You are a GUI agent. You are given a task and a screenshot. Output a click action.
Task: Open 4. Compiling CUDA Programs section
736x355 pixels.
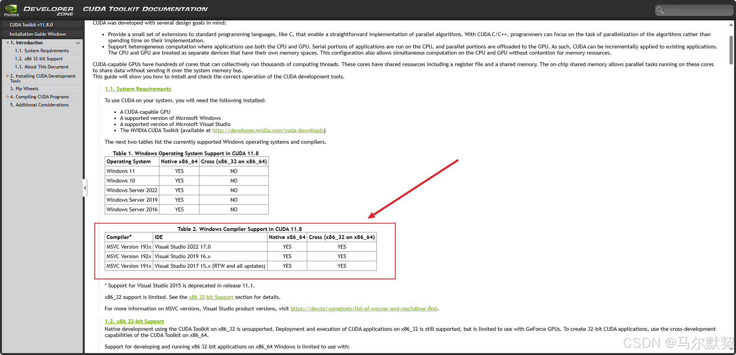[x=40, y=97]
